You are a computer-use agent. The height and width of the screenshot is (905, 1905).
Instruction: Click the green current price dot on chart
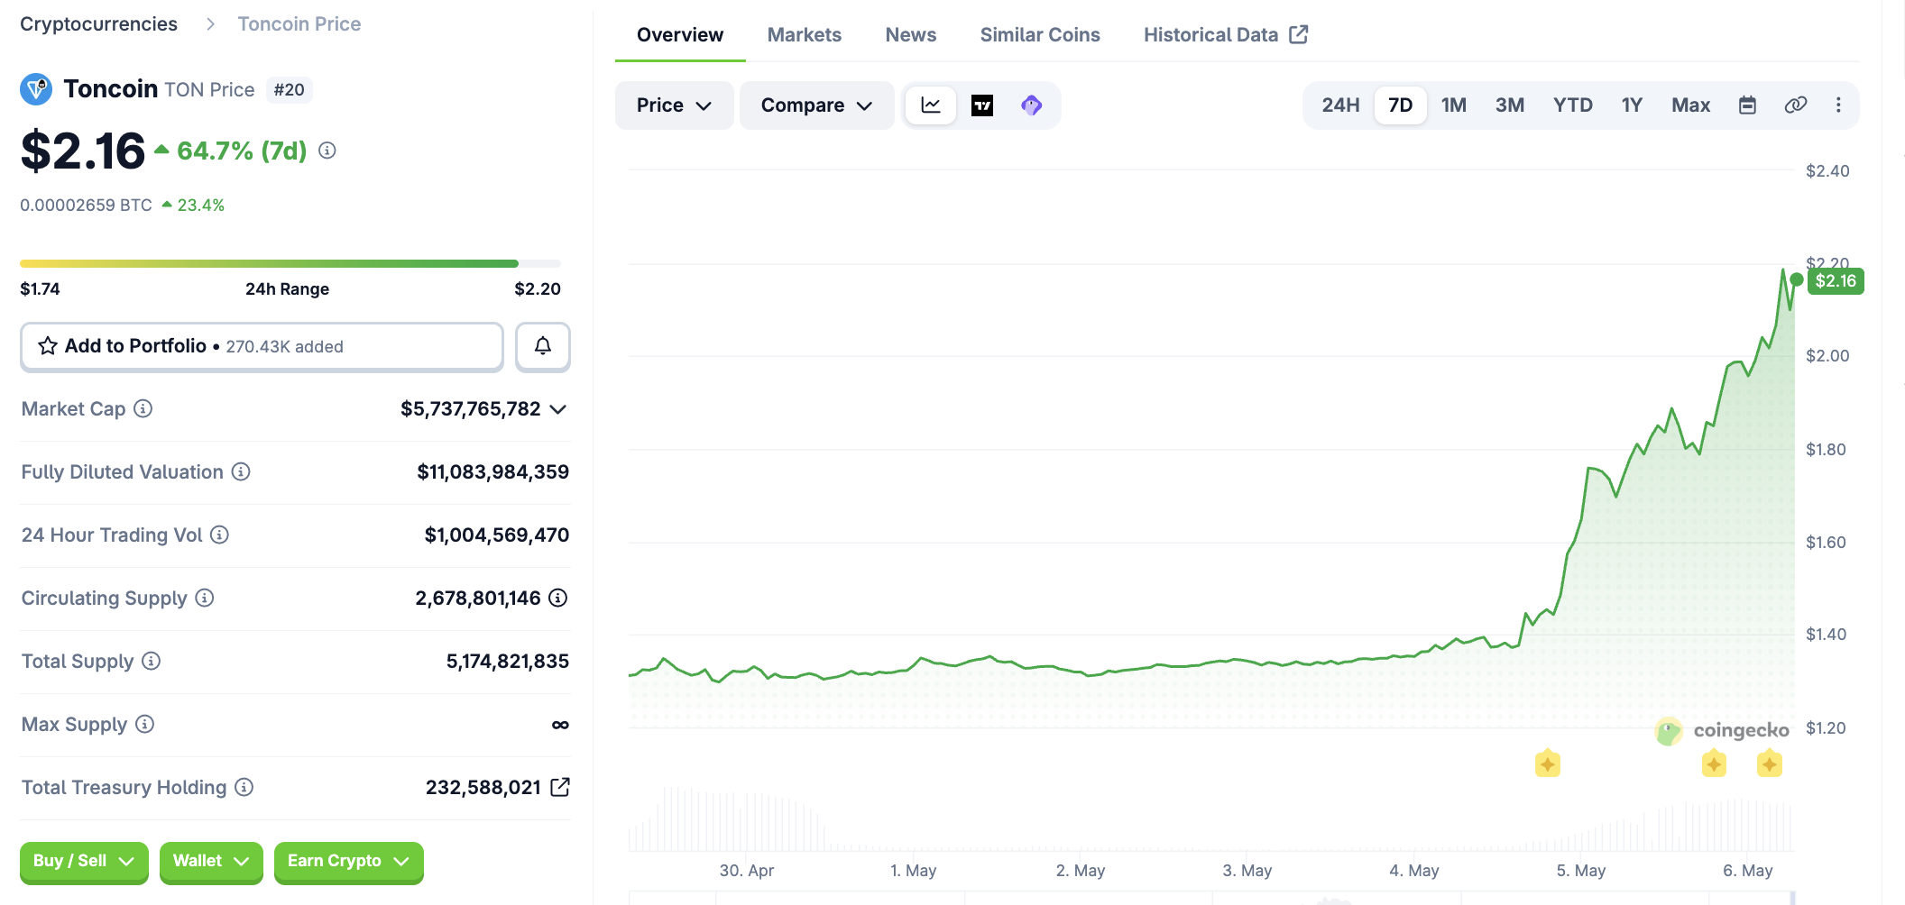[x=1796, y=279]
